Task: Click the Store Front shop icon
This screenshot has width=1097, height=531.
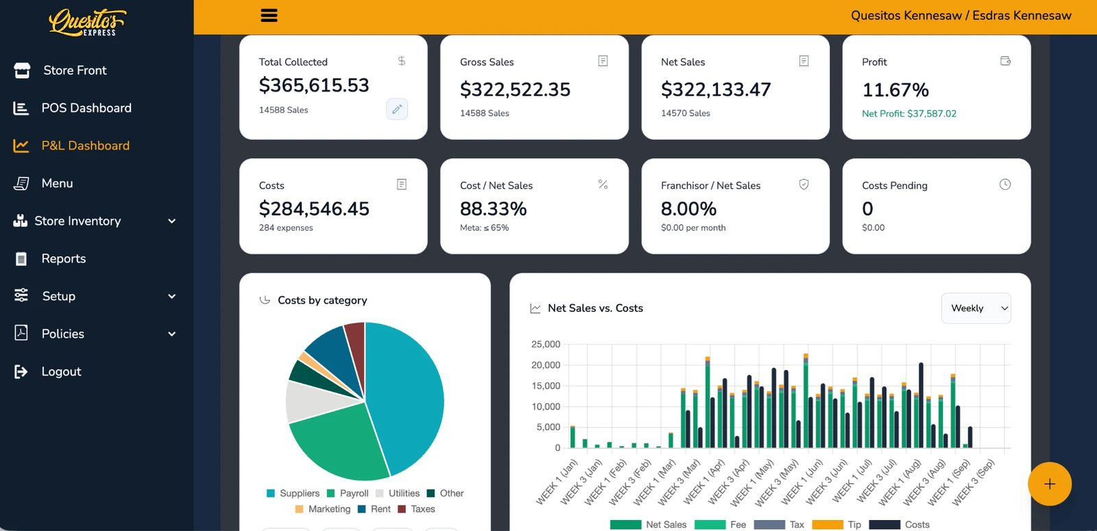Action: click(x=22, y=70)
